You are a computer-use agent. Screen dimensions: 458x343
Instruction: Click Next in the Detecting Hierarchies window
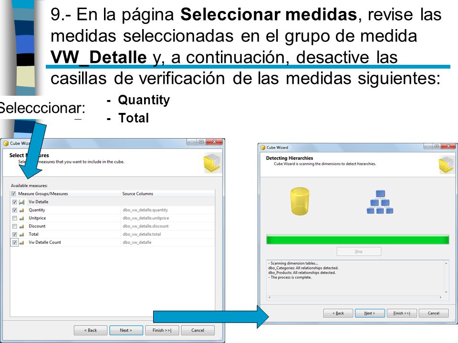coord(370,313)
